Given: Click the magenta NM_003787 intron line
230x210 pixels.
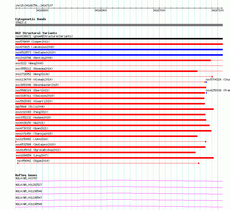Looking at the screenshot, I should coord(119,180).
